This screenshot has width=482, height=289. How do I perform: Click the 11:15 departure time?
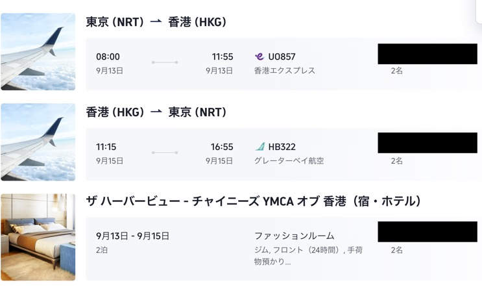click(106, 147)
